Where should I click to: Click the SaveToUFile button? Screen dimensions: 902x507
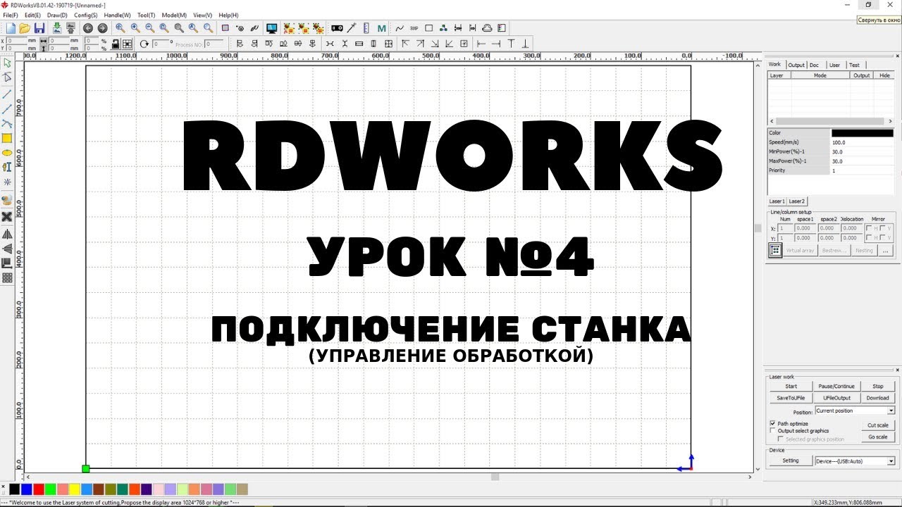coord(791,398)
